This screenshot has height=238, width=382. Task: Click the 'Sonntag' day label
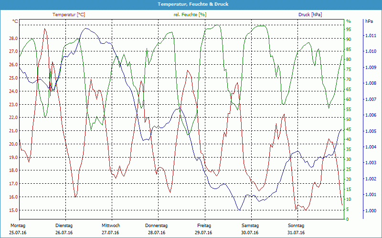click(x=296, y=226)
